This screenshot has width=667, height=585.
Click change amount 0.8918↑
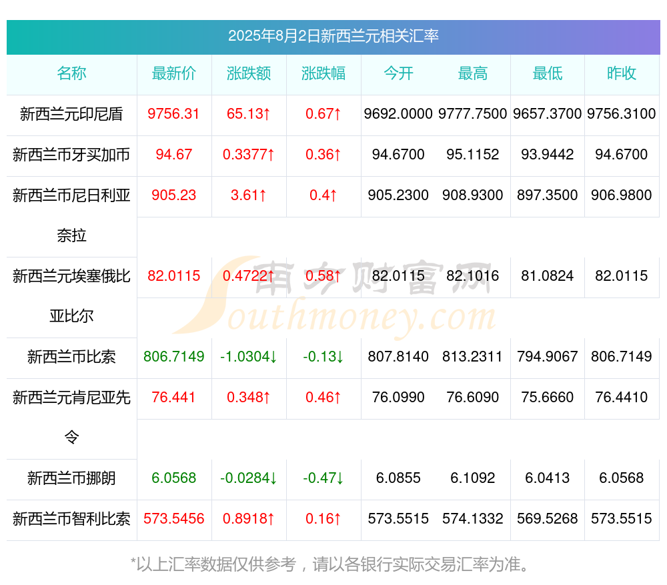click(x=248, y=518)
